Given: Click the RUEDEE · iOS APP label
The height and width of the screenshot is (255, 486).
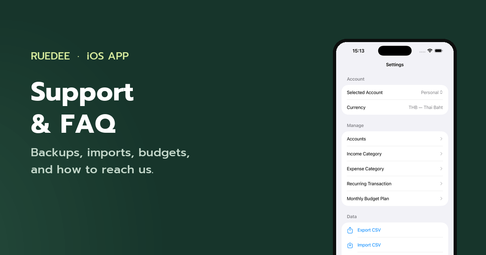Looking at the screenshot, I should coord(80,56).
